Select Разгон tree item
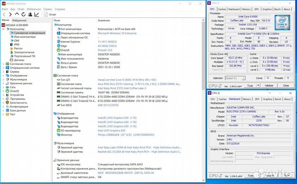This screenshot has height=184, width=297. pyautogui.click(x=18, y=49)
